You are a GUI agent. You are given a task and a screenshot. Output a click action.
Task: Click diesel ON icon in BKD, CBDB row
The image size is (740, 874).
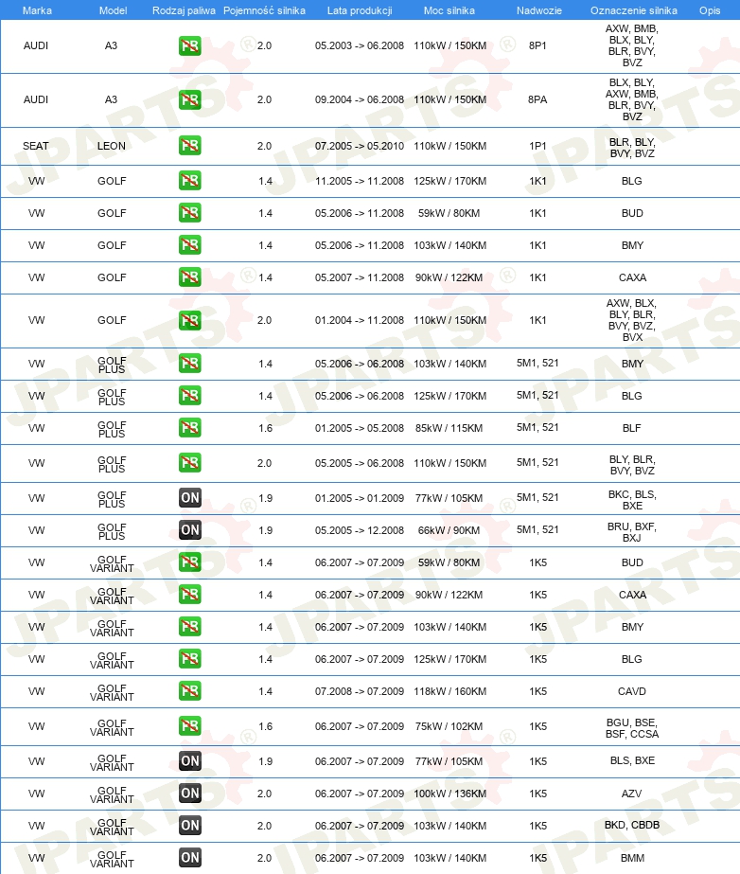(190, 826)
